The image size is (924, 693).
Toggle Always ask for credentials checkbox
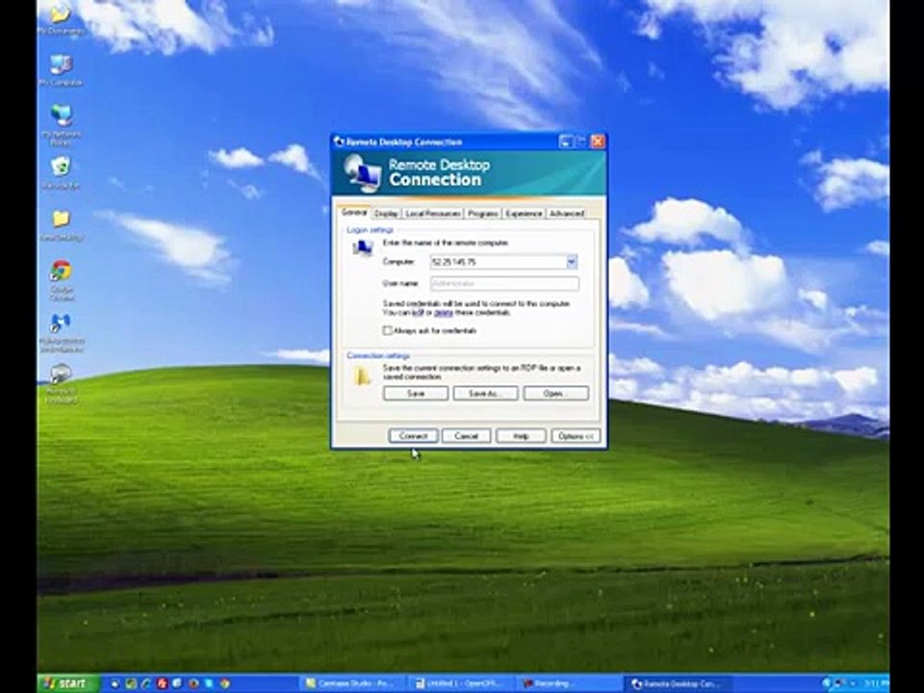pos(387,330)
